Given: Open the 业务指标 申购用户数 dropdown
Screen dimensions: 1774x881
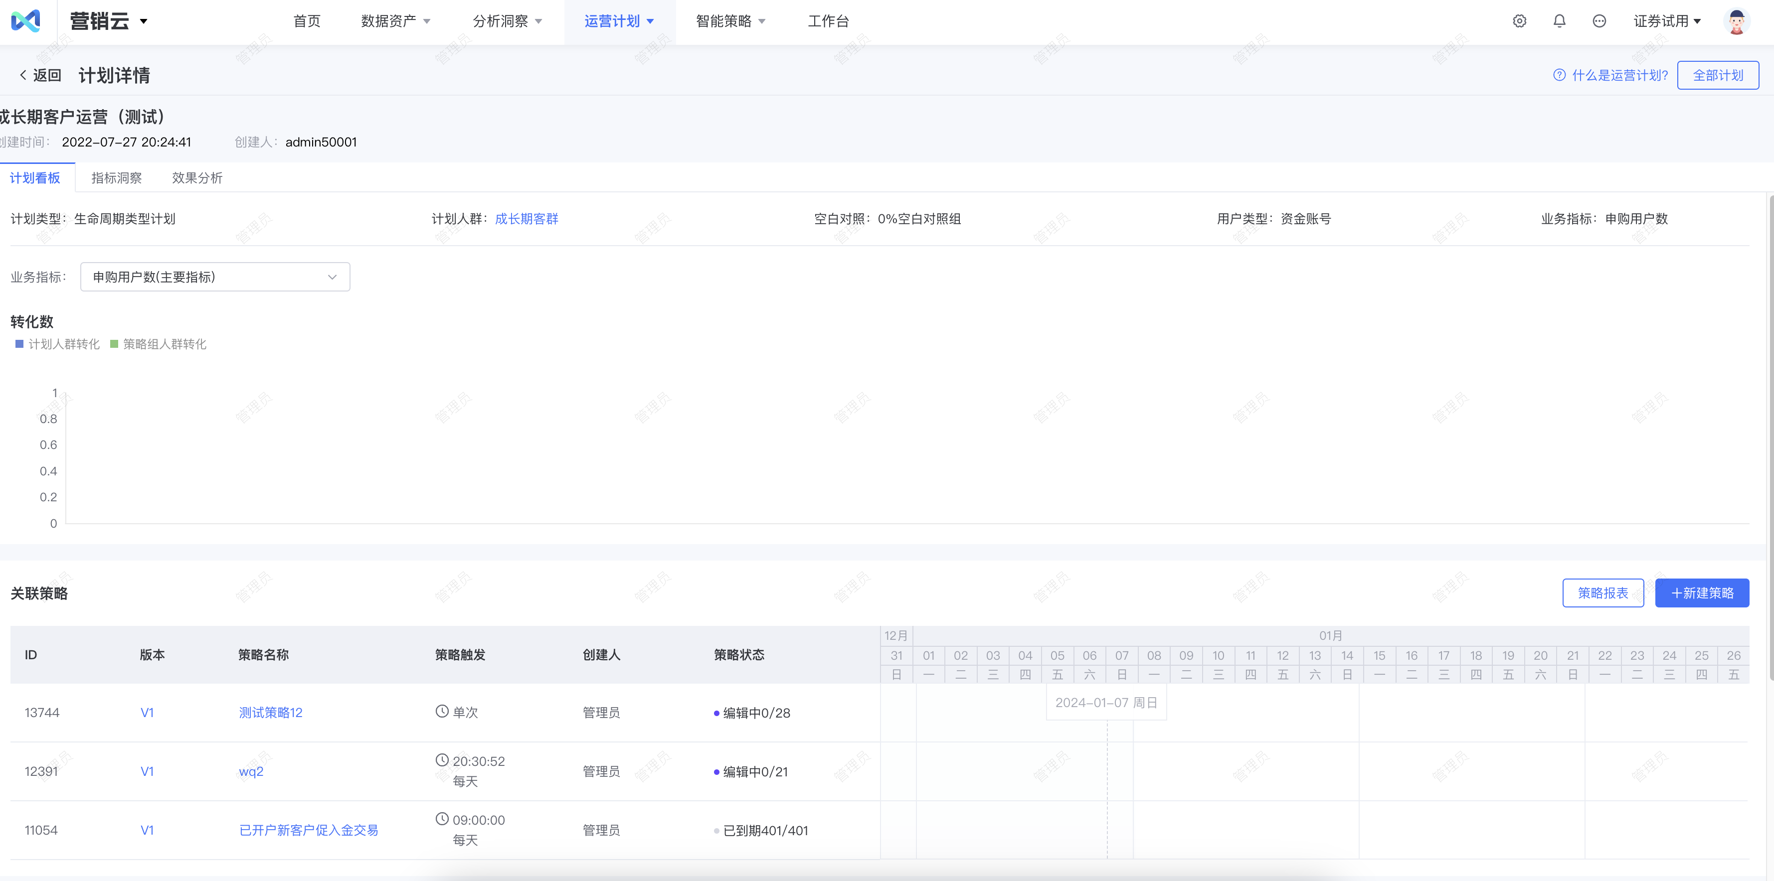Looking at the screenshot, I should (215, 277).
